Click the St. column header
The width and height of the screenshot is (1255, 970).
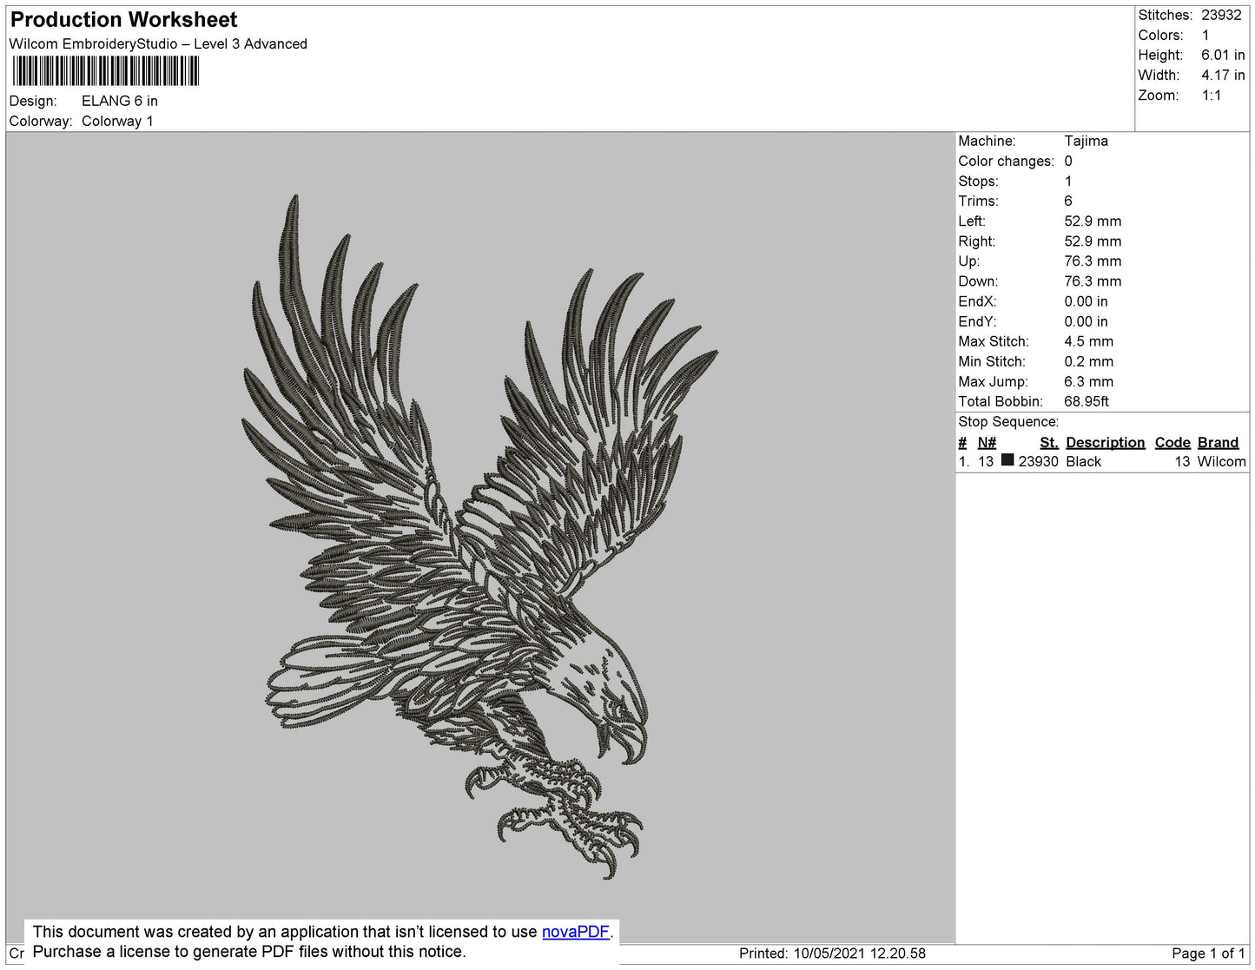click(x=1048, y=442)
